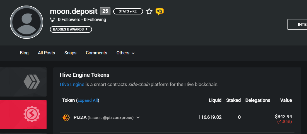Select the Snaps tab
The image size is (307, 134).
pos(70,53)
